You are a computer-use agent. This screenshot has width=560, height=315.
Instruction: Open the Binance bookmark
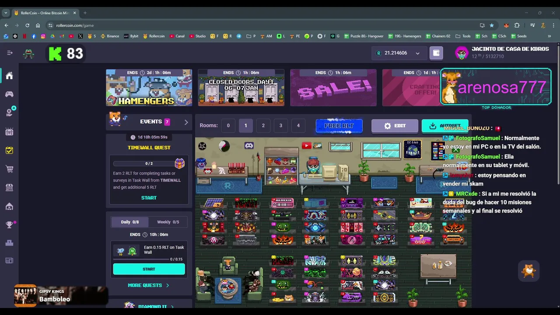[110, 36]
